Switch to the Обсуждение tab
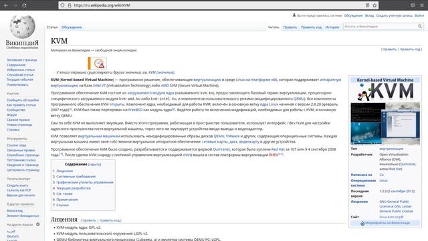428x241 pixels. point(72,27)
